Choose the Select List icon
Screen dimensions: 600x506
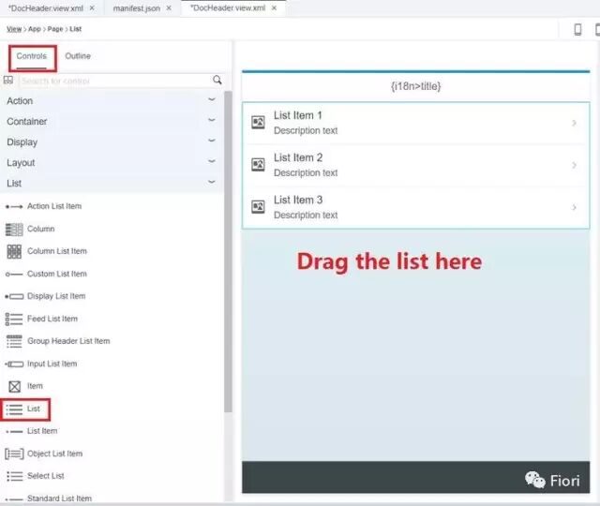[15, 476]
